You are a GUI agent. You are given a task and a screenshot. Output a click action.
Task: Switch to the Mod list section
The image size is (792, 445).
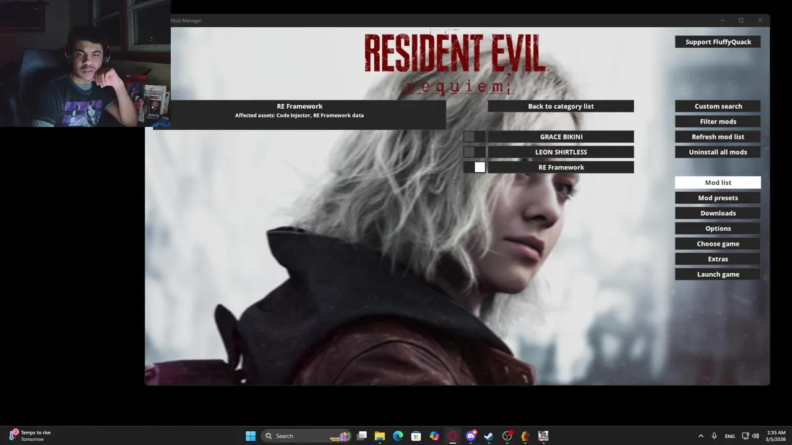tap(718, 182)
